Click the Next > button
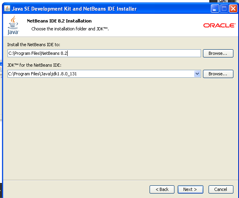This screenshot has width=239, height=198. pyautogui.click(x=190, y=189)
